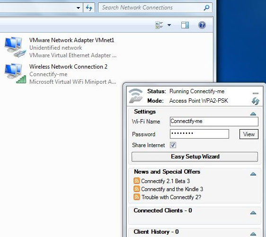
Task: Collapse the Client History section
Action: tap(253, 234)
